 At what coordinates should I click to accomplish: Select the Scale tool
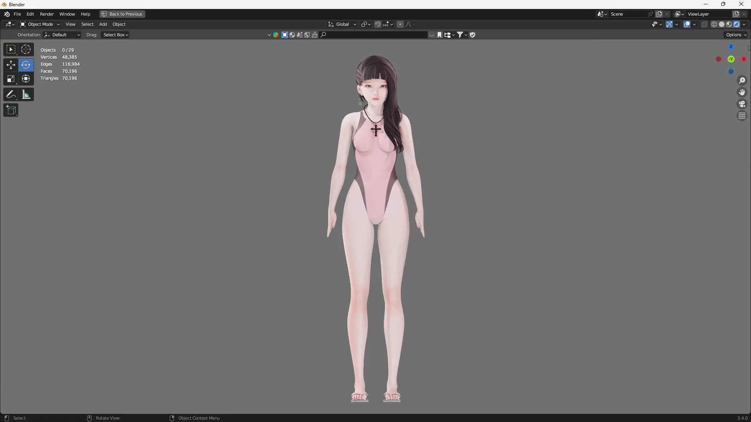pyautogui.click(x=11, y=79)
